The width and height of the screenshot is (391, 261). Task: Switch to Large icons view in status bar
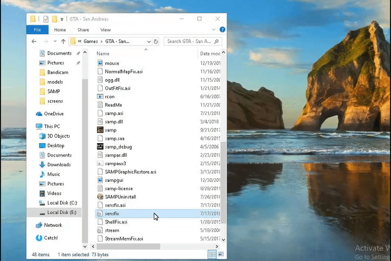click(221, 254)
